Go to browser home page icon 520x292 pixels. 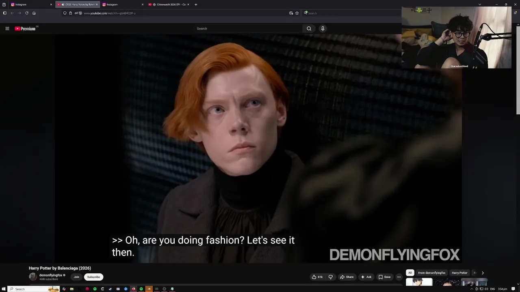(34, 13)
